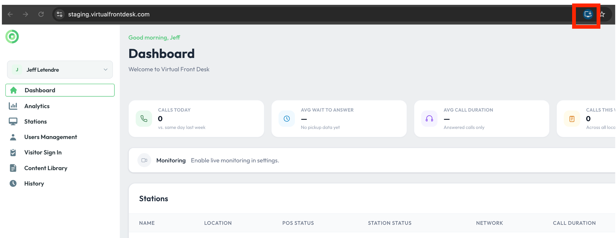This screenshot has width=616, height=238.
Task: Click the browser forward arrow
Action: (x=26, y=14)
